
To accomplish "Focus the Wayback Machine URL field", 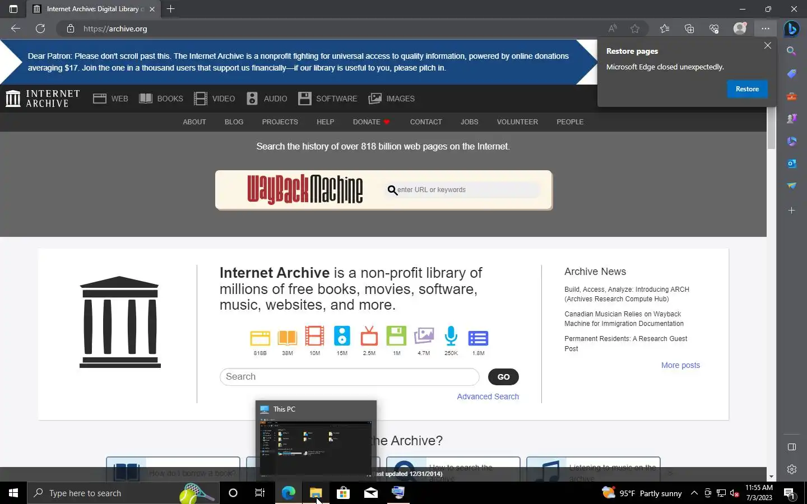I will point(463,190).
